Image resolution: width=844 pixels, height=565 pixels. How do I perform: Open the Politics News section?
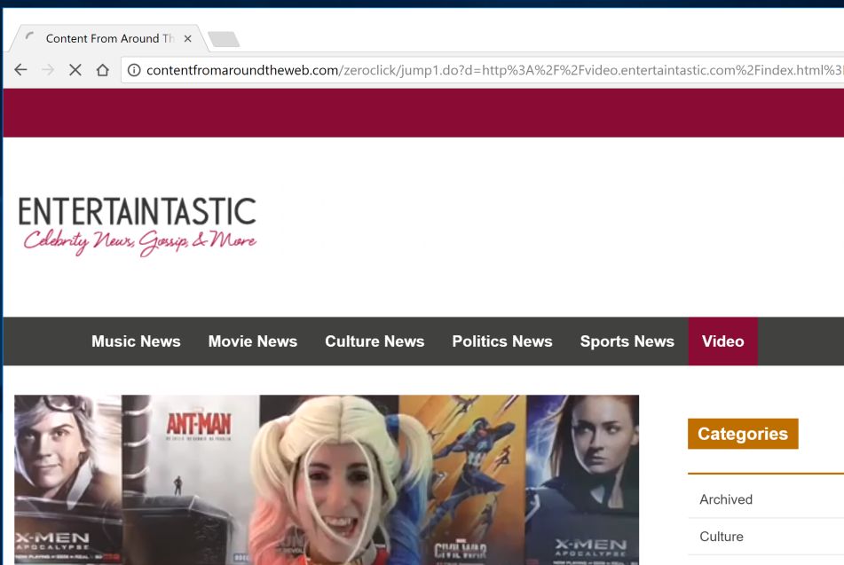click(501, 341)
